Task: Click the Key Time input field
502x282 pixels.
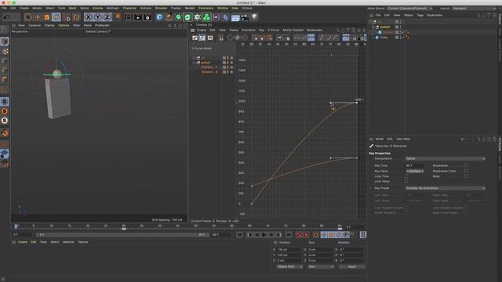Action: point(415,165)
